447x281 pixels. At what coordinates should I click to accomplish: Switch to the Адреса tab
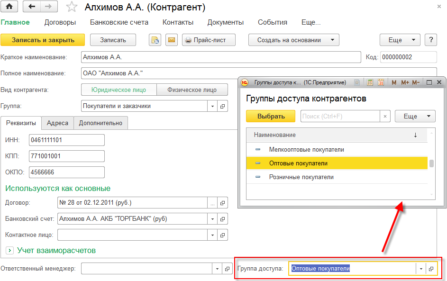(57, 123)
